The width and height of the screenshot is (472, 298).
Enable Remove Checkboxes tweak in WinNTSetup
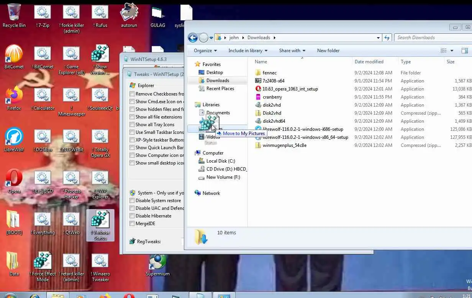[x=132, y=94]
